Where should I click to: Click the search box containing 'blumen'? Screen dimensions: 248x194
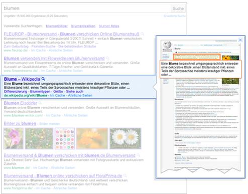(x=86, y=9)
